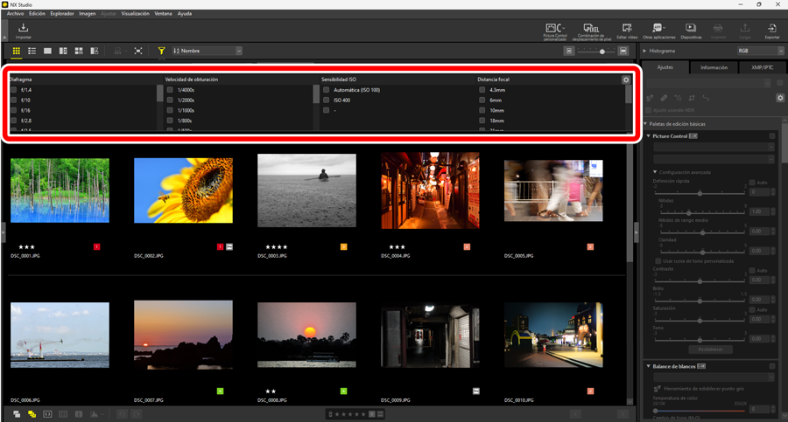Switch to thumbnail list view icon
788x422 pixels.
32,51
